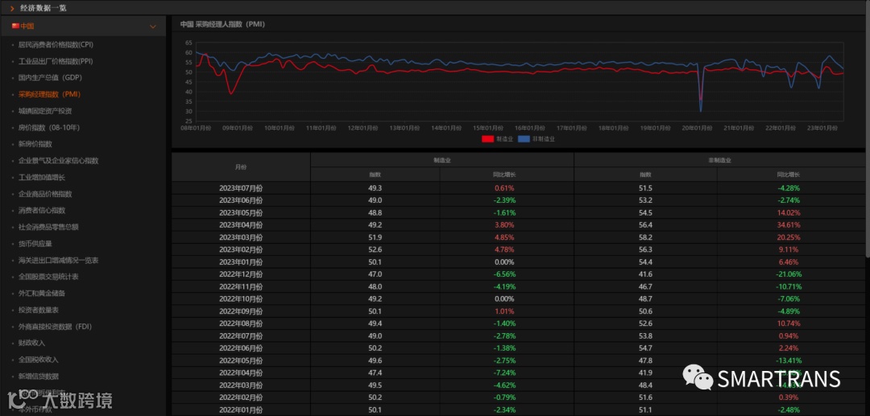Select the 2023年04月份 row label
The width and height of the screenshot is (870, 416).
click(241, 224)
